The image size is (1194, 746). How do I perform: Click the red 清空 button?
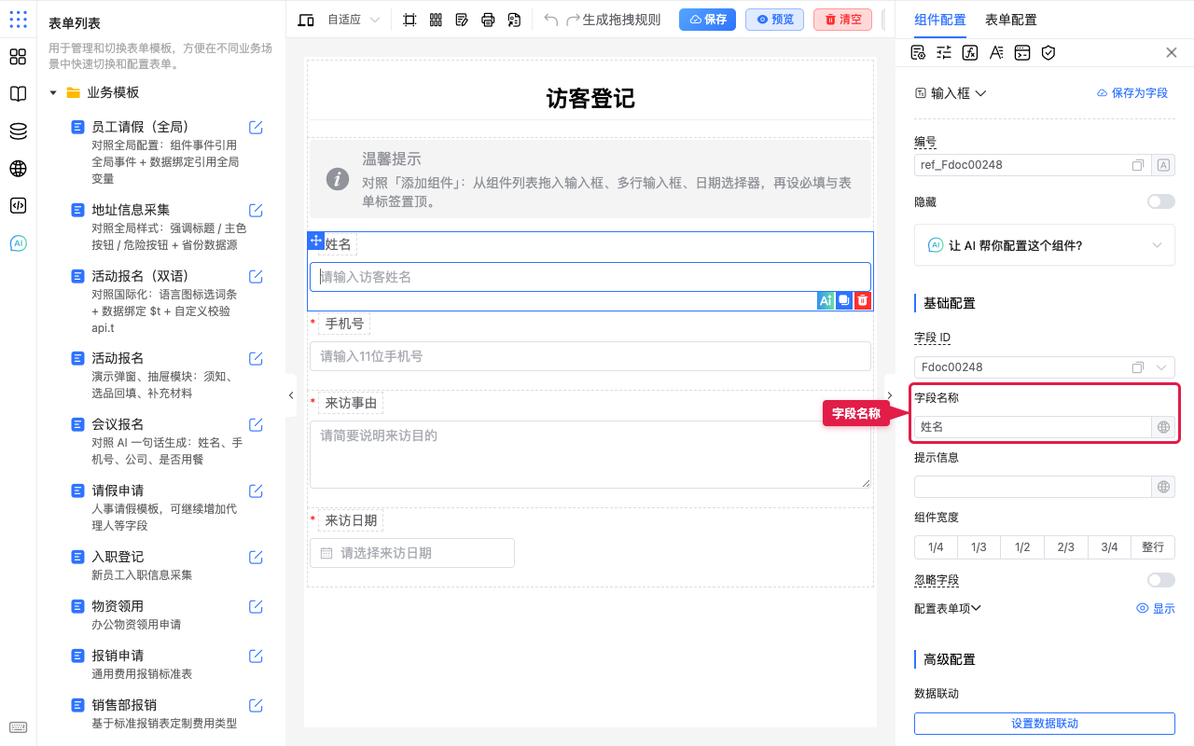[842, 20]
